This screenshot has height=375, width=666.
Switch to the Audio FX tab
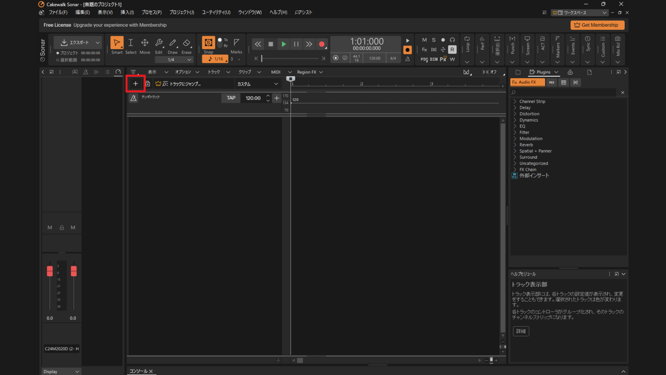(x=527, y=82)
